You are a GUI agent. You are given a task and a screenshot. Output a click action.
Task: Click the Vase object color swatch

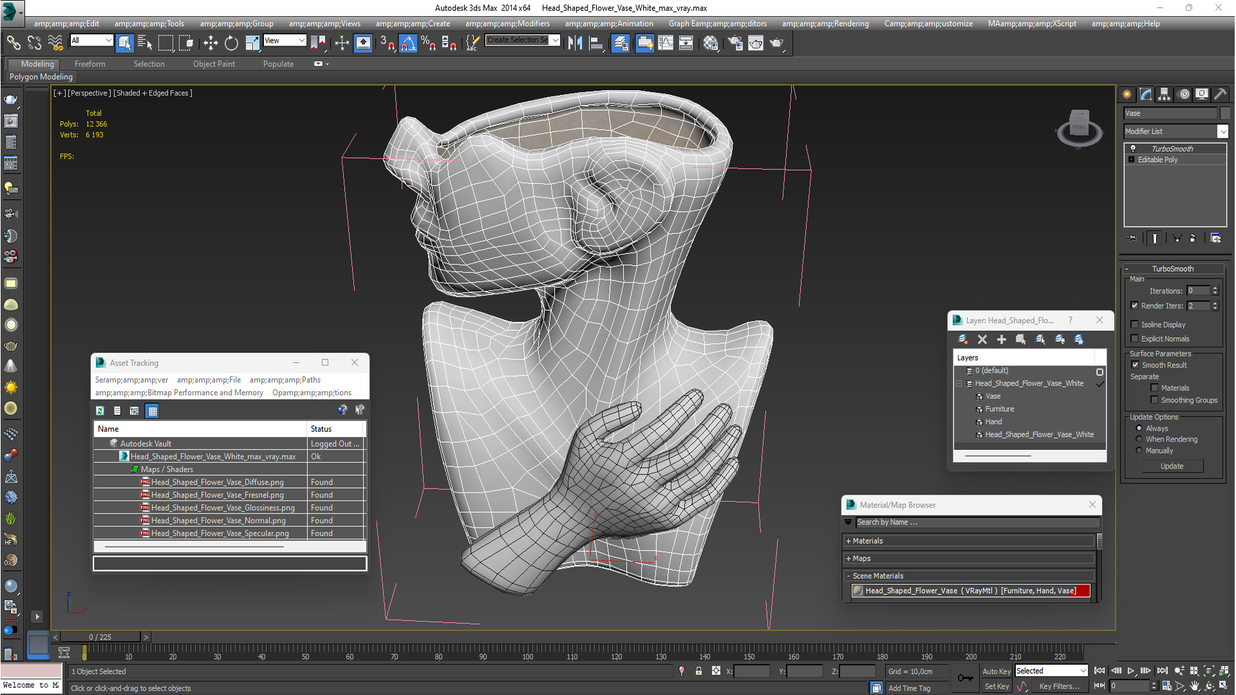pos(1225,113)
